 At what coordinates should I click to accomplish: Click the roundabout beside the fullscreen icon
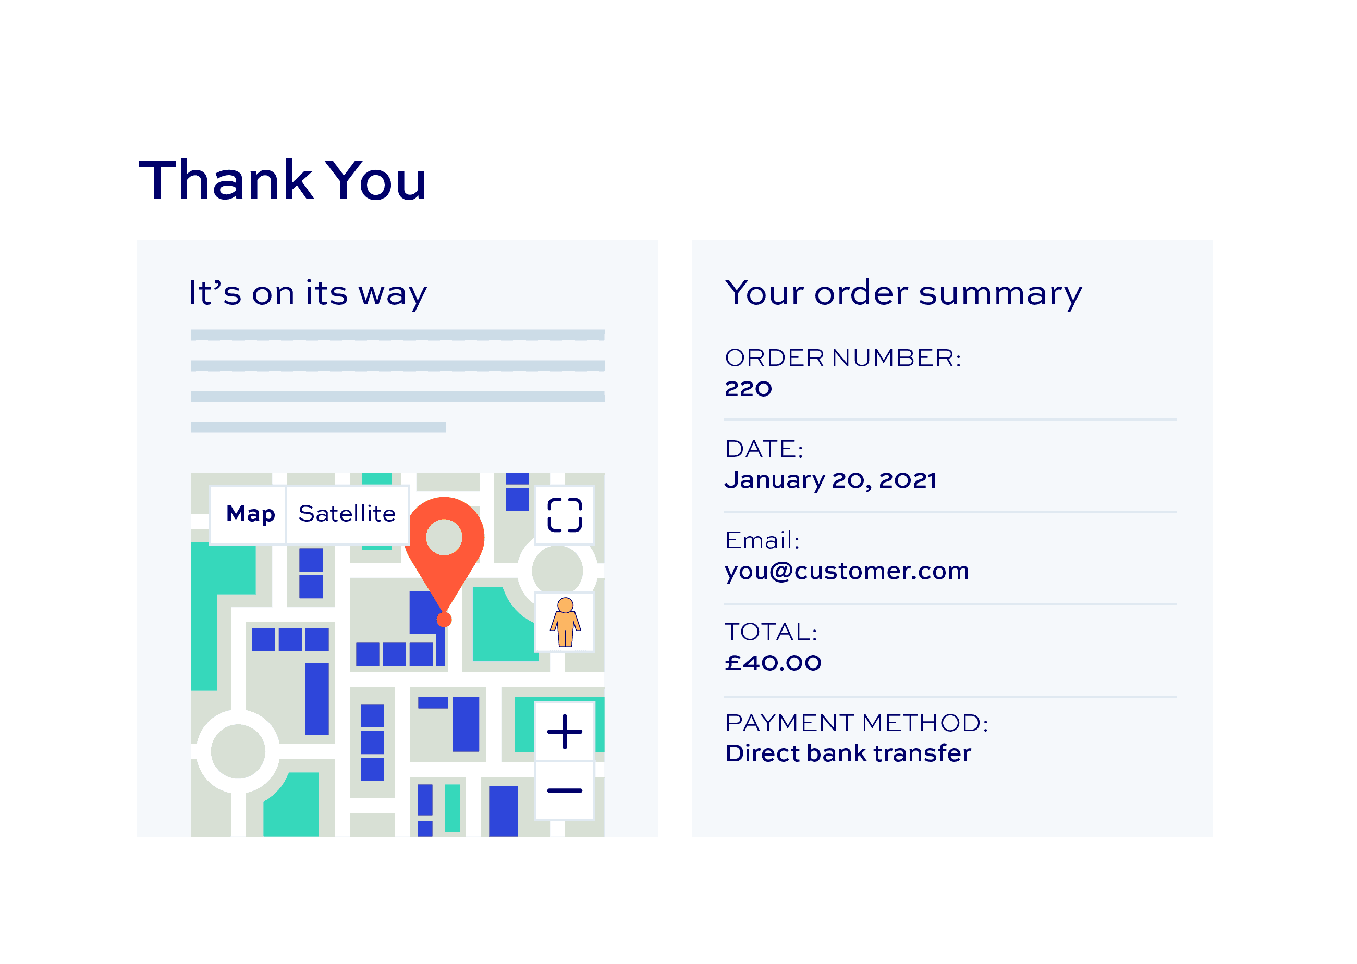557,571
